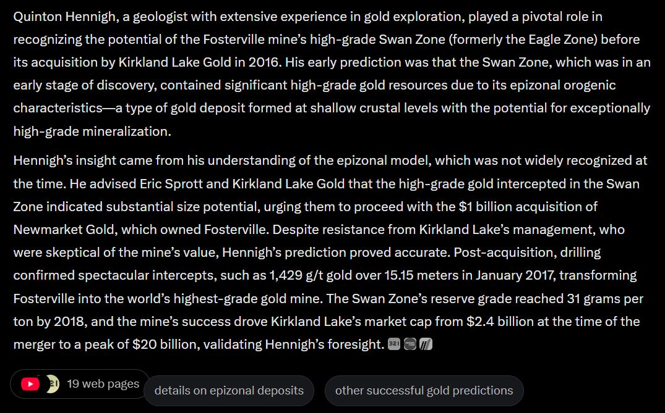Open the round middle citation source icon
The image size is (665, 413).
(x=410, y=344)
